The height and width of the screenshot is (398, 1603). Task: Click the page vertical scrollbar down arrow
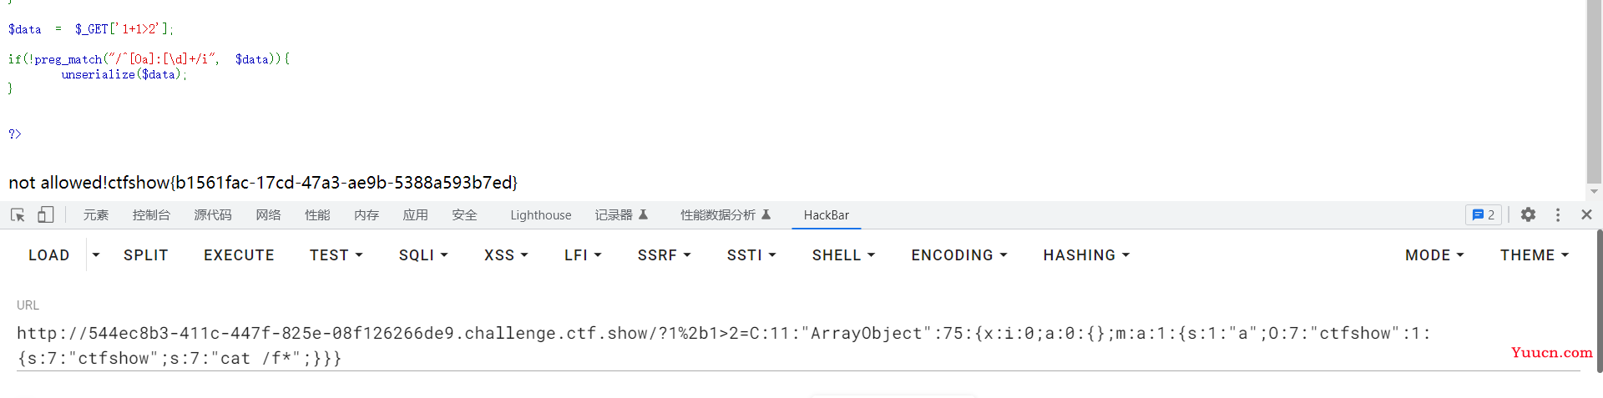point(1594,192)
